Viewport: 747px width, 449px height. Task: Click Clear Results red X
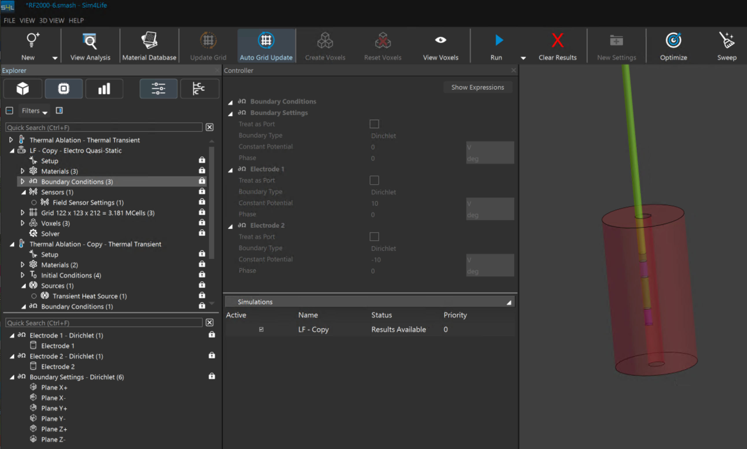coord(557,40)
